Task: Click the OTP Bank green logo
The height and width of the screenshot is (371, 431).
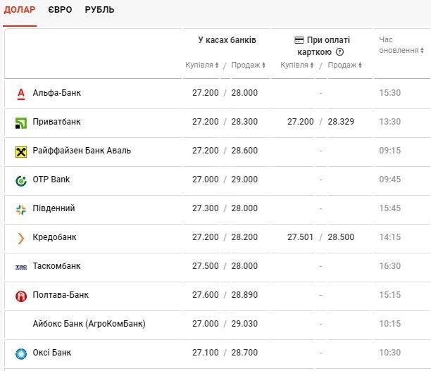Action: click(20, 180)
